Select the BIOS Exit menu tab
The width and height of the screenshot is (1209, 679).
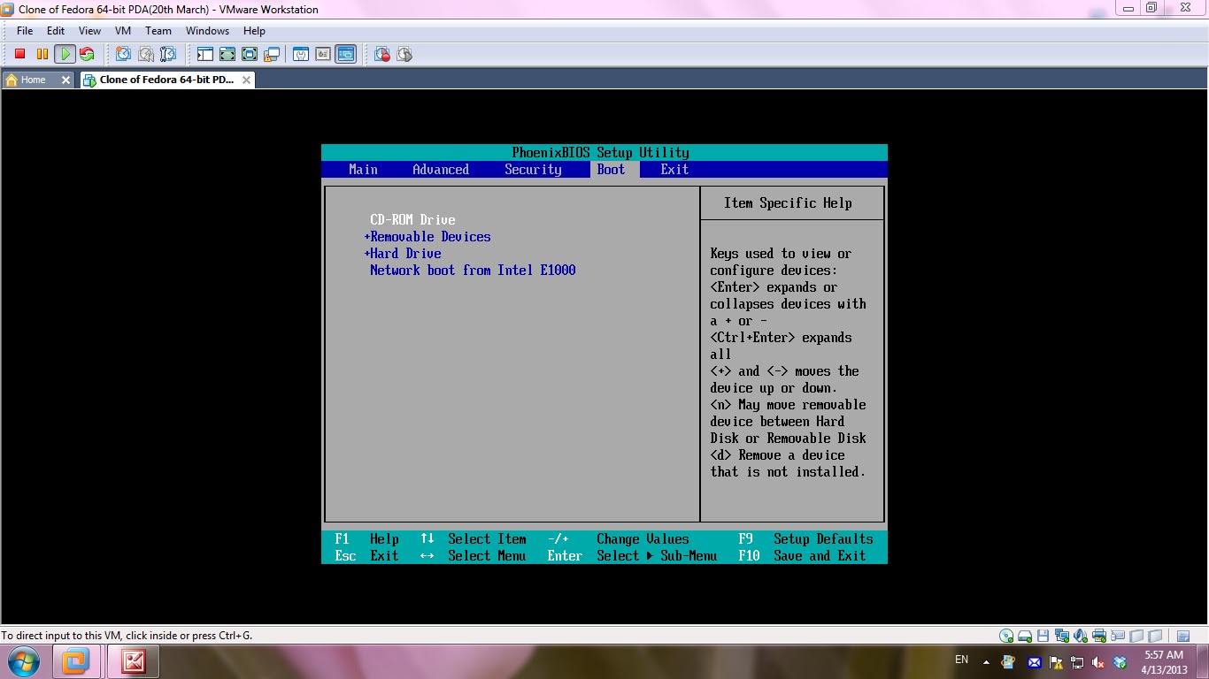click(674, 170)
